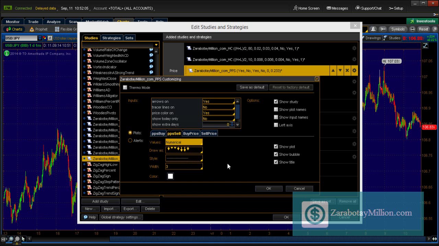Screen dimensions: 439x246
Task: Click zoom-out magnifier below chart
Action: click(x=17, y=239)
